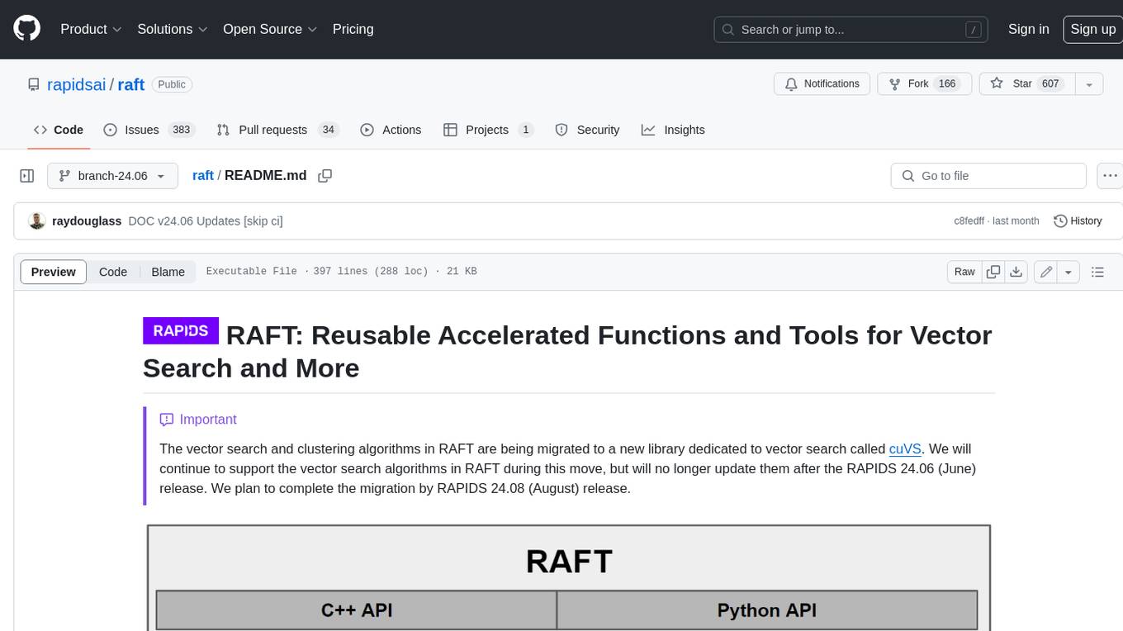This screenshot has width=1123, height=631.
Task: Open the Issues tab
Action: pos(149,130)
